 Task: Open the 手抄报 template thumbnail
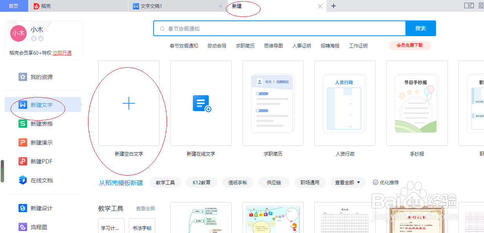point(417,103)
